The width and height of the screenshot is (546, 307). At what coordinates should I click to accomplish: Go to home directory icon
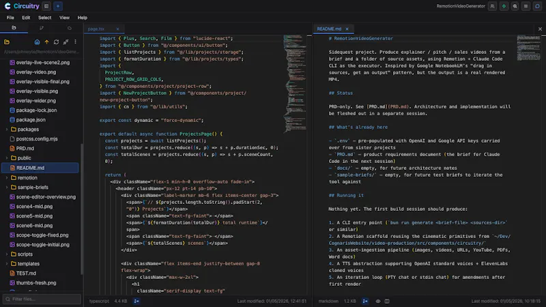click(37, 42)
